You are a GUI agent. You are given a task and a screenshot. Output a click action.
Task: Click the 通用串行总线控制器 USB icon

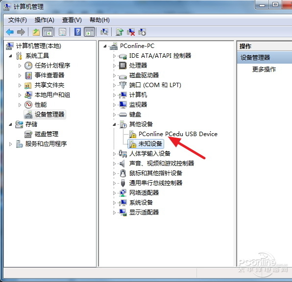point(122,183)
